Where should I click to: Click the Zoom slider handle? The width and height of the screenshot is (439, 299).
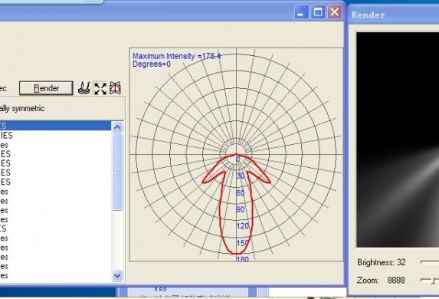tap(434, 280)
